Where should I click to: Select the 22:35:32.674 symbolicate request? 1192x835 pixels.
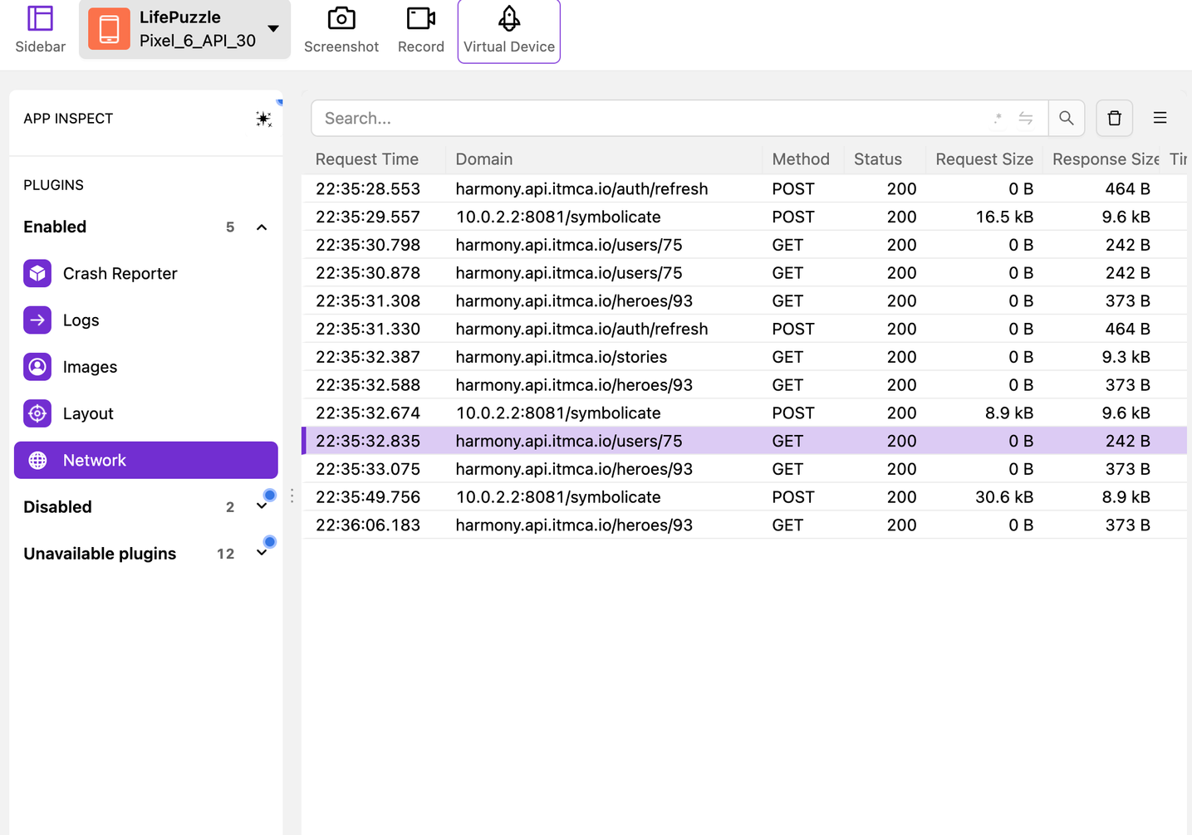tap(744, 413)
